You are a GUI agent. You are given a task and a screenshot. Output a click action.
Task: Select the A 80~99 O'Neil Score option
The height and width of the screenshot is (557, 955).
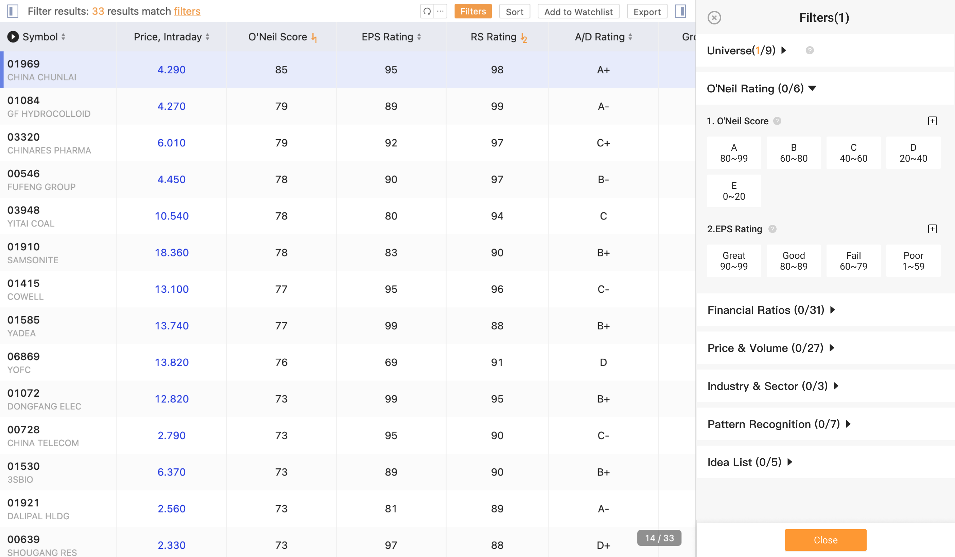(x=734, y=153)
